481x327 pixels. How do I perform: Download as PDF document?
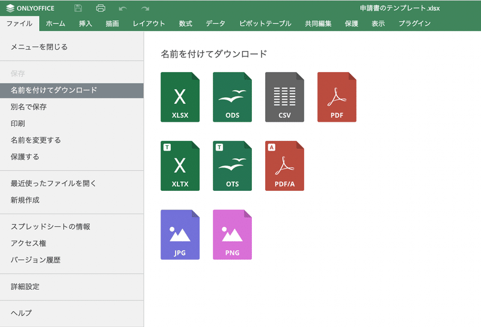point(337,97)
